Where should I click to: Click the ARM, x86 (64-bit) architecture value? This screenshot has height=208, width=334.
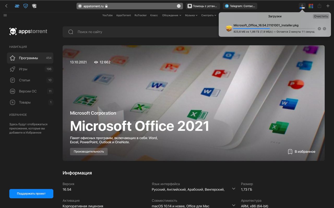(x=255, y=206)
